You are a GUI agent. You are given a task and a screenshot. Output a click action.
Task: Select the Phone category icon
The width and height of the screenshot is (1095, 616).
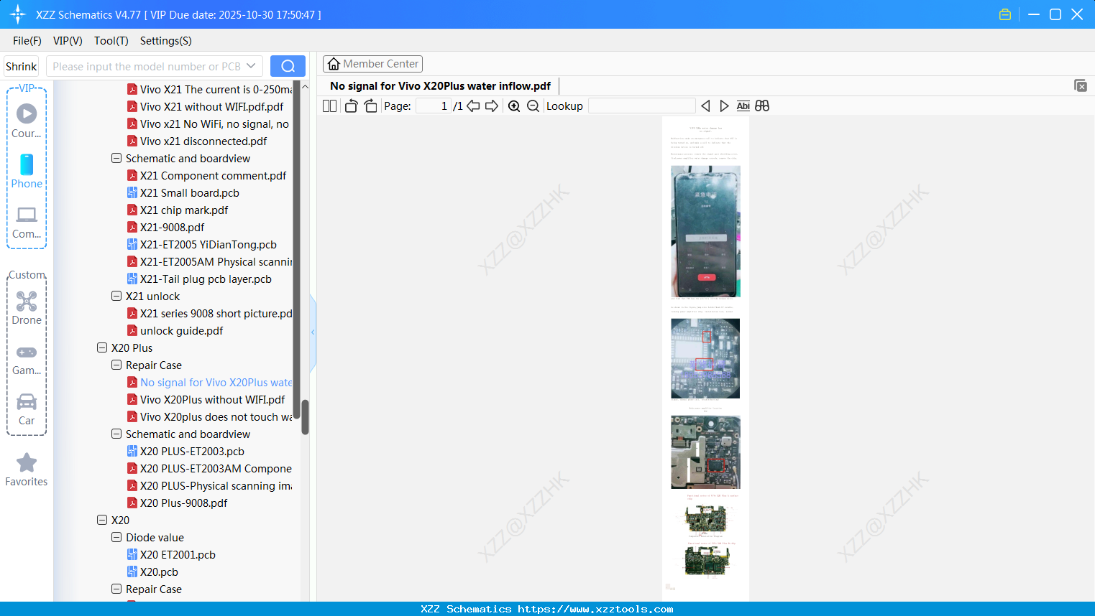(27, 171)
